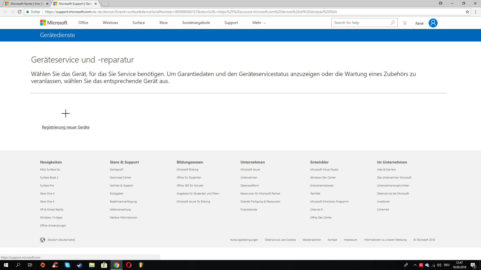Open the Windows Dev Center link
The width and height of the screenshot is (481, 270).
click(323, 177)
